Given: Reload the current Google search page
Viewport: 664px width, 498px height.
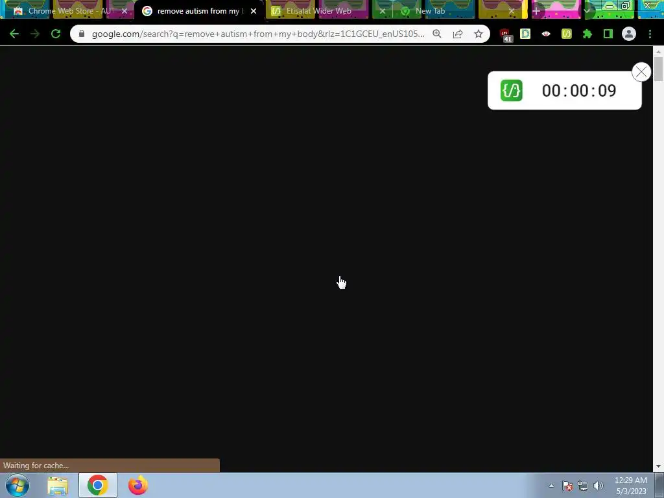Looking at the screenshot, I should (56, 34).
